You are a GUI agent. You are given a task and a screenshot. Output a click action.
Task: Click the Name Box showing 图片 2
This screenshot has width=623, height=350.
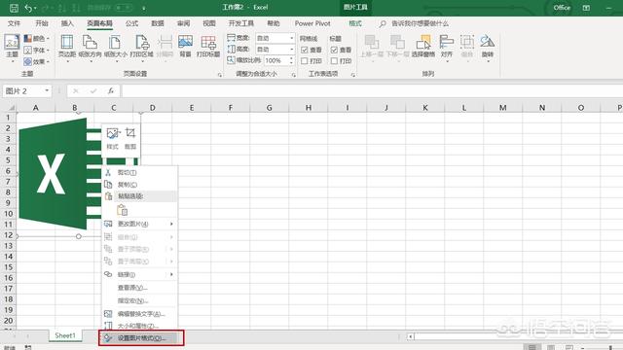click(23, 90)
